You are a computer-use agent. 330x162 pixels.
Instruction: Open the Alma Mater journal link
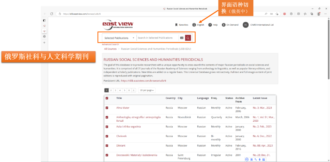coord(123,108)
